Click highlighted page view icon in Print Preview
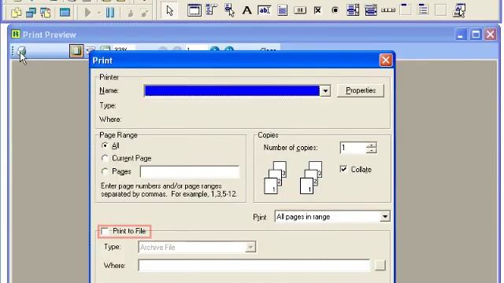Image resolution: width=504 pixels, height=283 pixels. (76, 50)
